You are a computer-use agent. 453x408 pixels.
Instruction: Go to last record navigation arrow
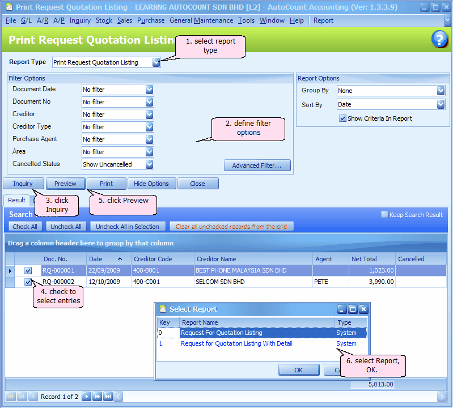coord(108,396)
